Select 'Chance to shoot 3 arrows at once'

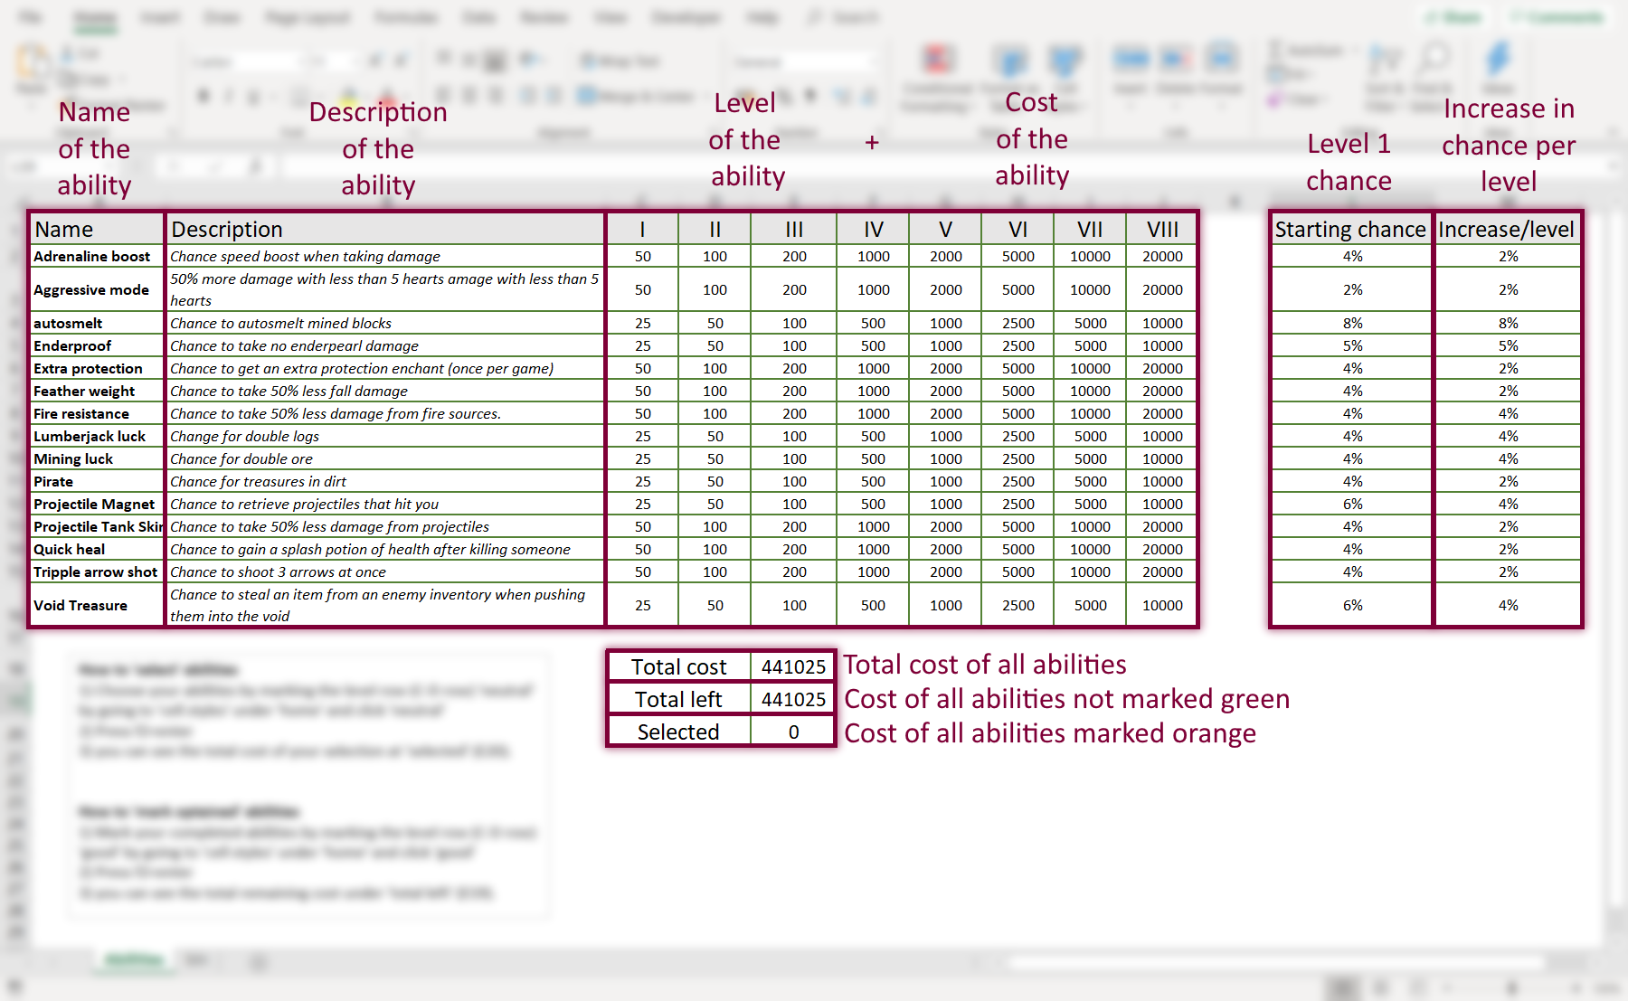pyautogui.click(x=385, y=572)
